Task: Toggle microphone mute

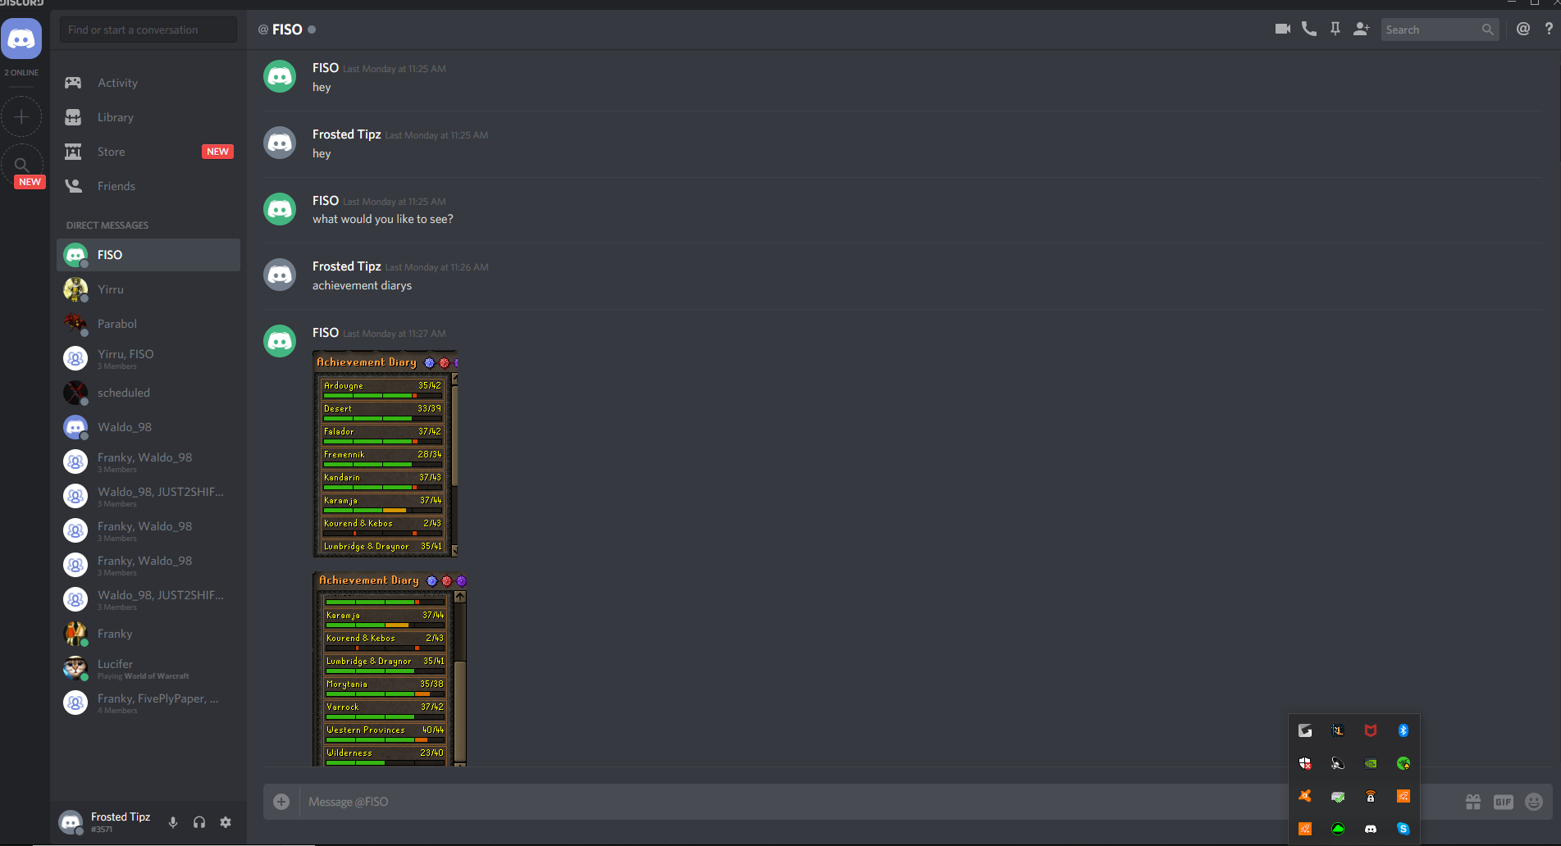Action: click(173, 822)
